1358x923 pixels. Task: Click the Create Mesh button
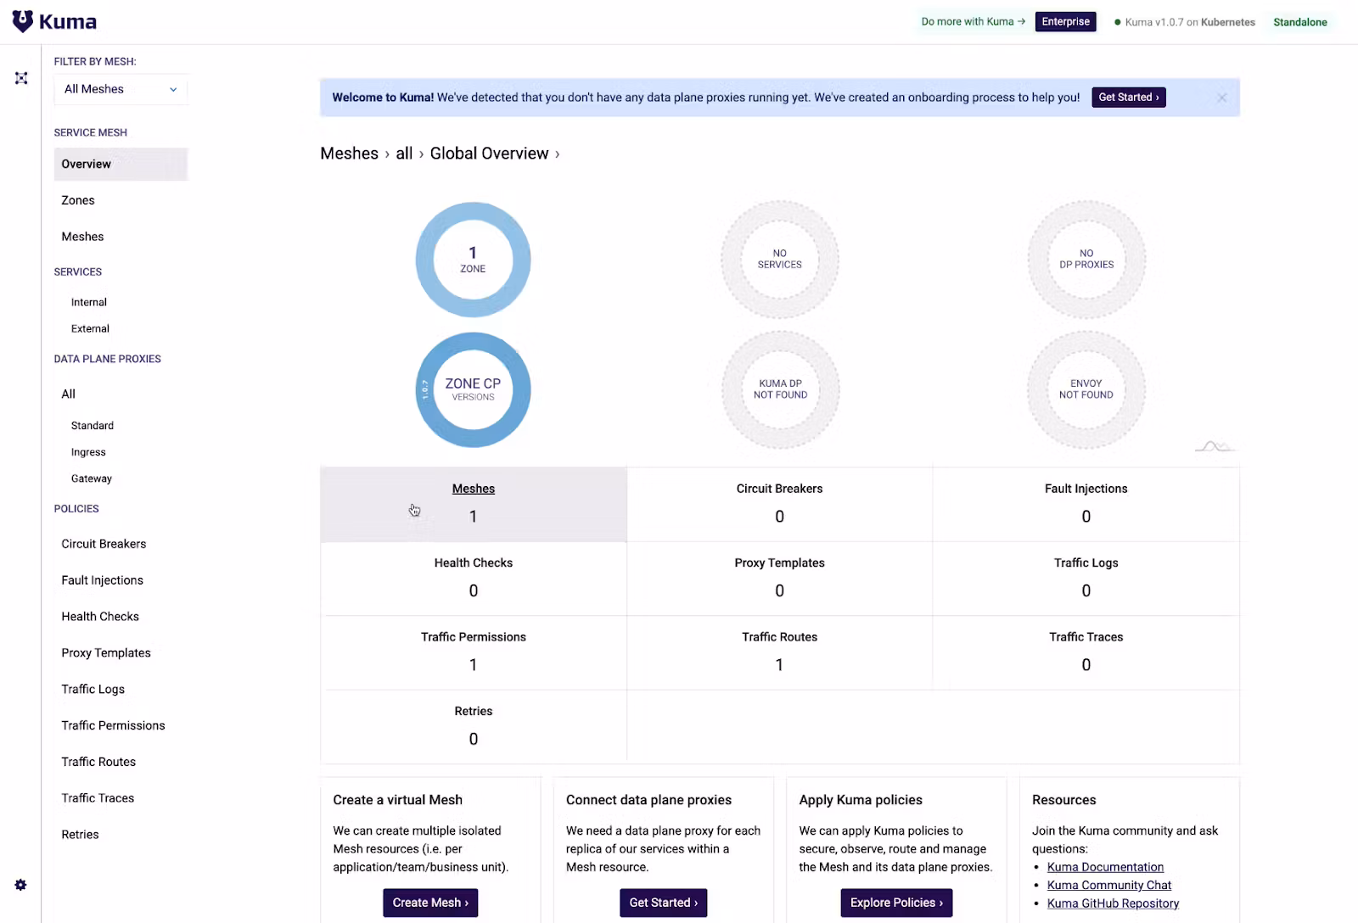click(430, 903)
